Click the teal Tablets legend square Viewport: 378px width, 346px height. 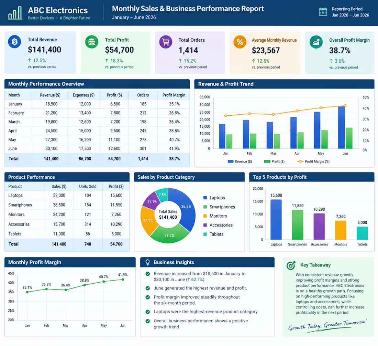click(205, 234)
